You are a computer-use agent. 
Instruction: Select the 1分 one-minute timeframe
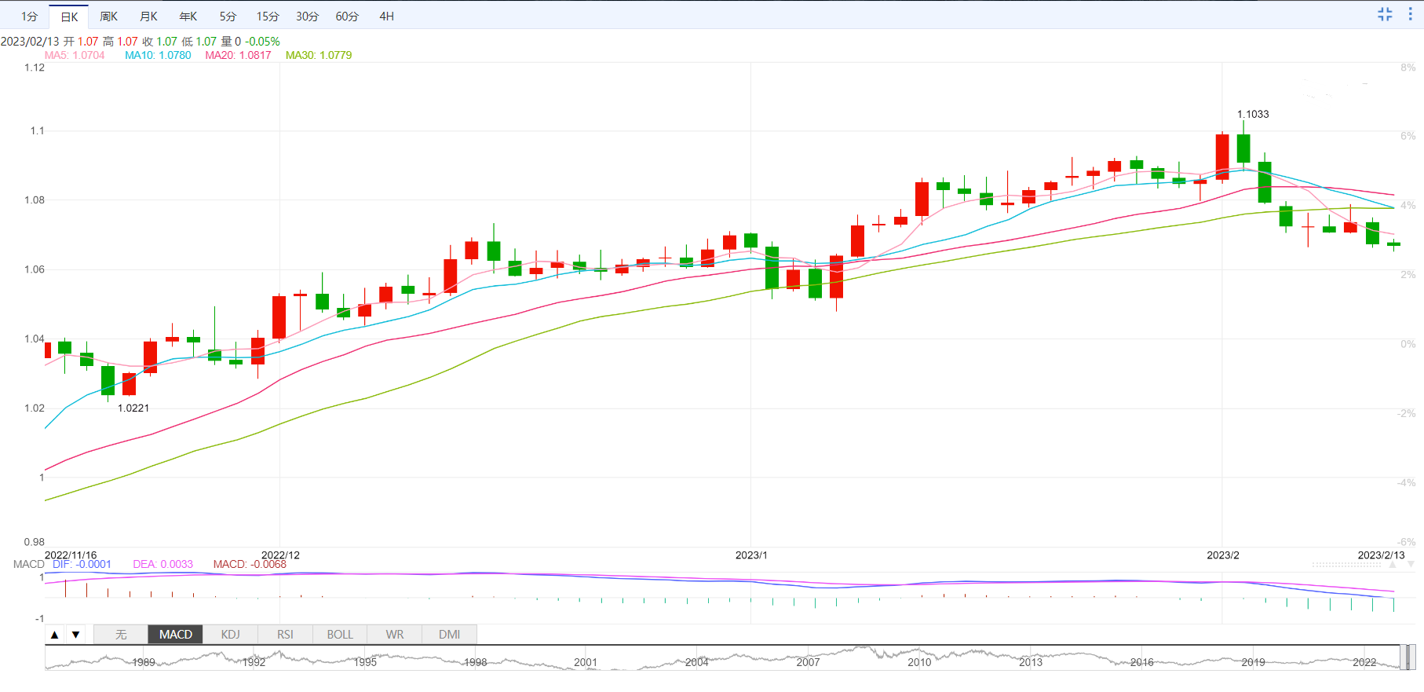tap(29, 16)
